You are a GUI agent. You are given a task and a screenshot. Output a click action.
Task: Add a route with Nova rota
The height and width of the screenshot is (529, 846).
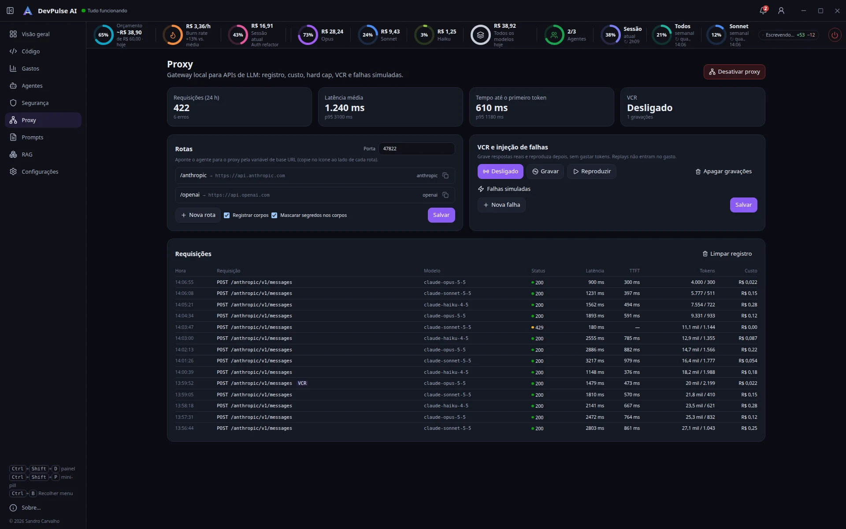coord(198,215)
